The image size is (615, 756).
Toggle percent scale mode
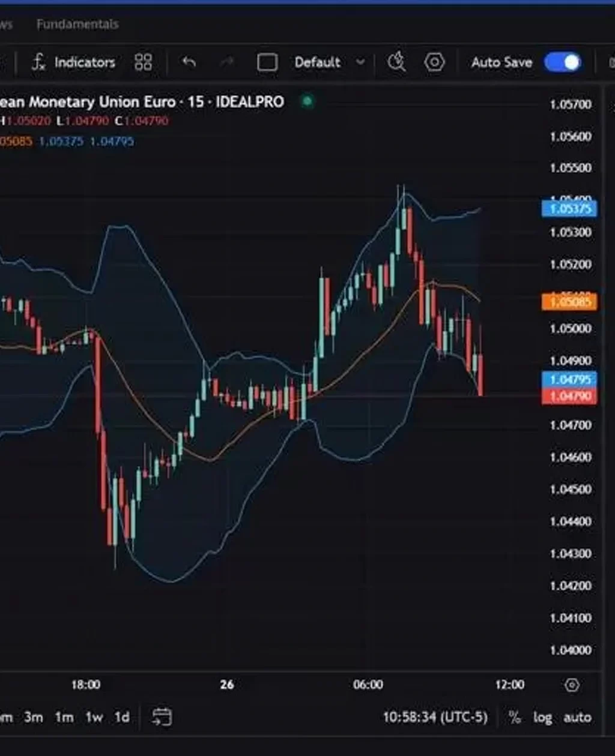point(514,716)
